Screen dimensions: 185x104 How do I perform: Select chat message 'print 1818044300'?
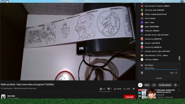pos(159,10)
